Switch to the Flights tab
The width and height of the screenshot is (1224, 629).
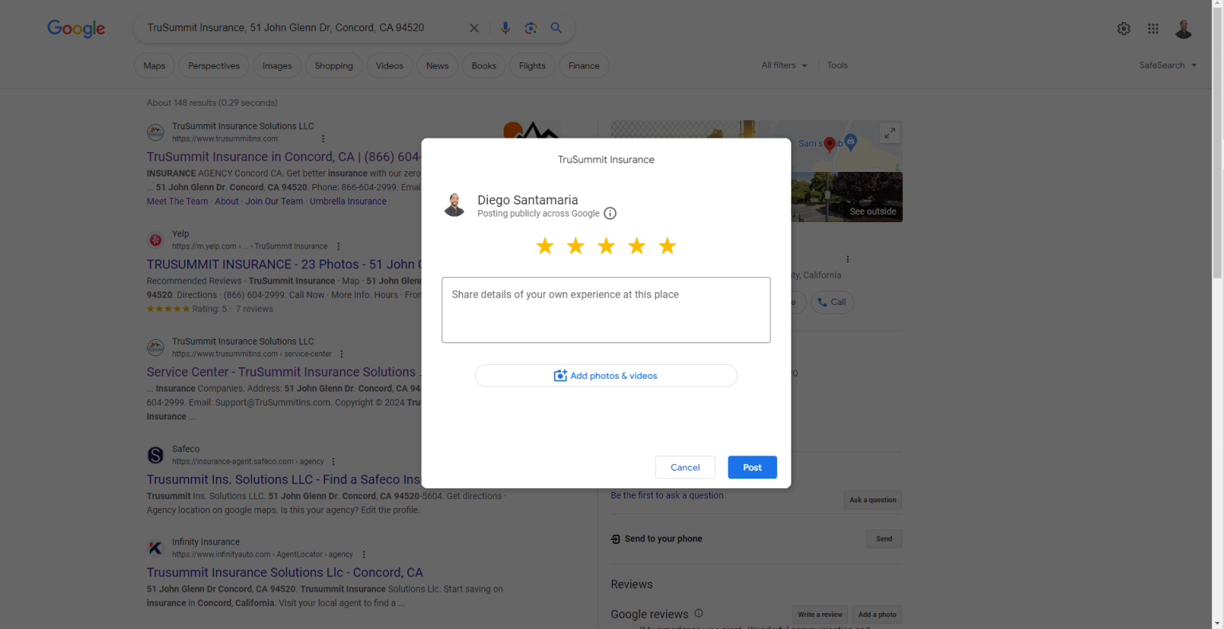point(532,66)
